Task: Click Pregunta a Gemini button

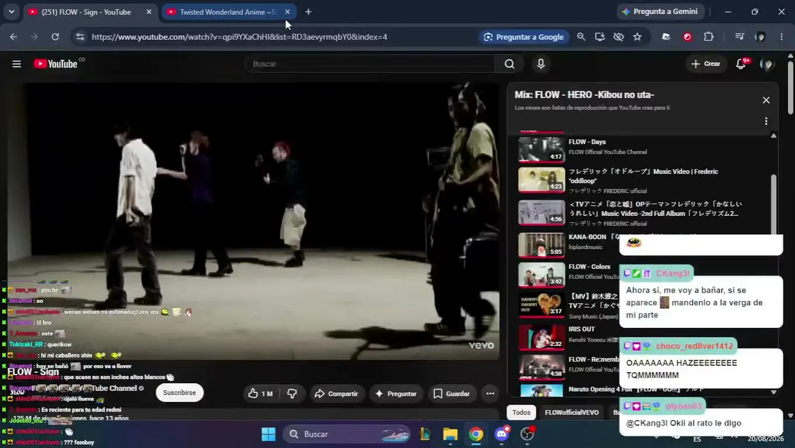Action: pyautogui.click(x=659, y=11)
